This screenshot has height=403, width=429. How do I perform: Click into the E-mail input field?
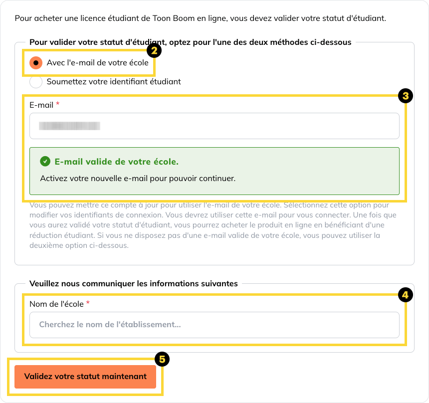tap(214, 126)
